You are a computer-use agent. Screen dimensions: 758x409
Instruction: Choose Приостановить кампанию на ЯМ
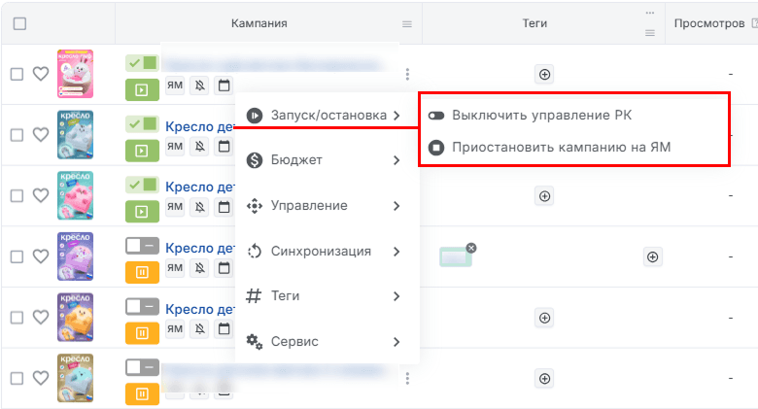tap(549, 147)
